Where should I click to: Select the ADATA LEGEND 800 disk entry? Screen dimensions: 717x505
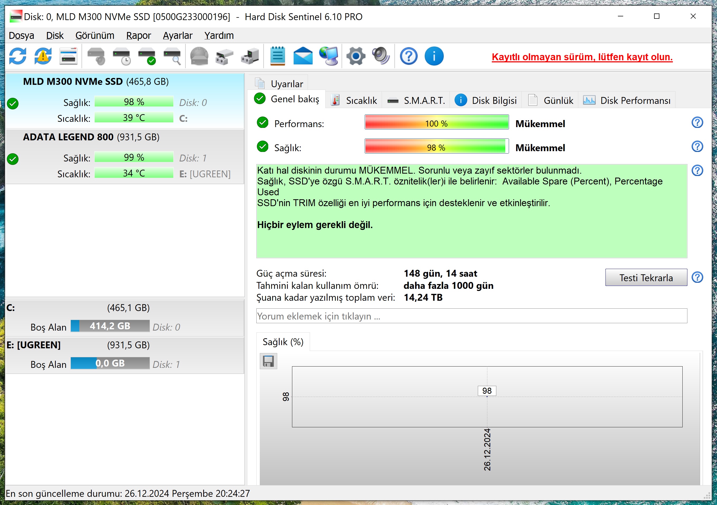(125, 156)
